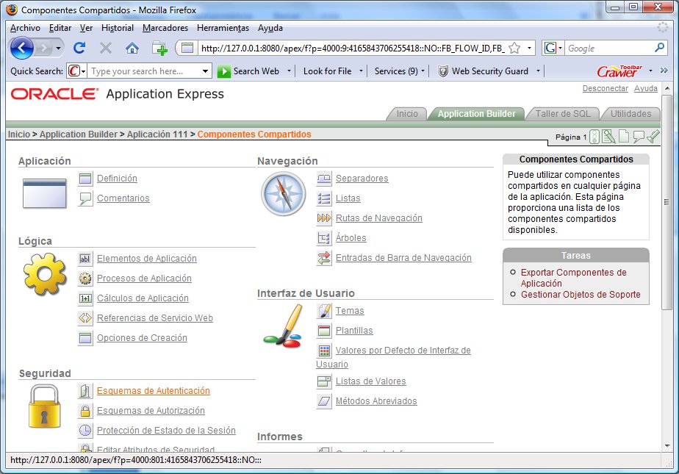Click the traffic light developer toolbar icon

[x=594, y=137]
